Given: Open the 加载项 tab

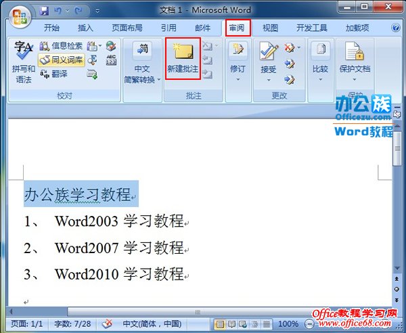Looking at the screenshot, I should pyautogui.click(x=357, y=28).
